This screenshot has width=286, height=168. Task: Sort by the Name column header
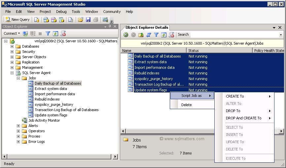click(153, 51)
